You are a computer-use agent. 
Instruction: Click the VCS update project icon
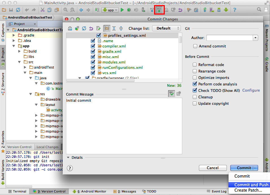[152, 10]
